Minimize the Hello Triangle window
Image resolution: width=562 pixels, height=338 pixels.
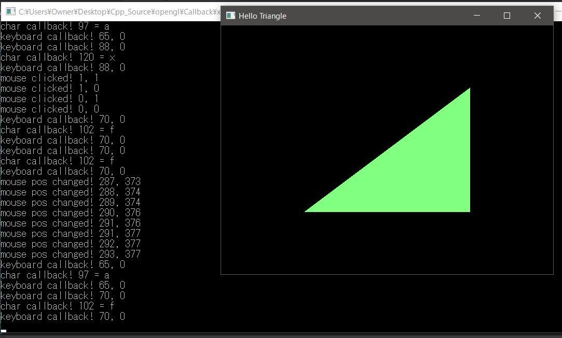pyautogui.click(x=477, y=16)
